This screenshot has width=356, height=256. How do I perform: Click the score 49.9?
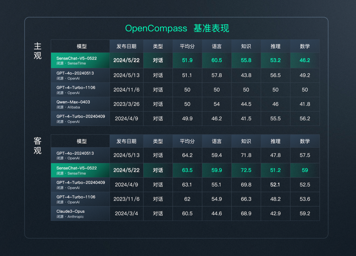point(187,119)
